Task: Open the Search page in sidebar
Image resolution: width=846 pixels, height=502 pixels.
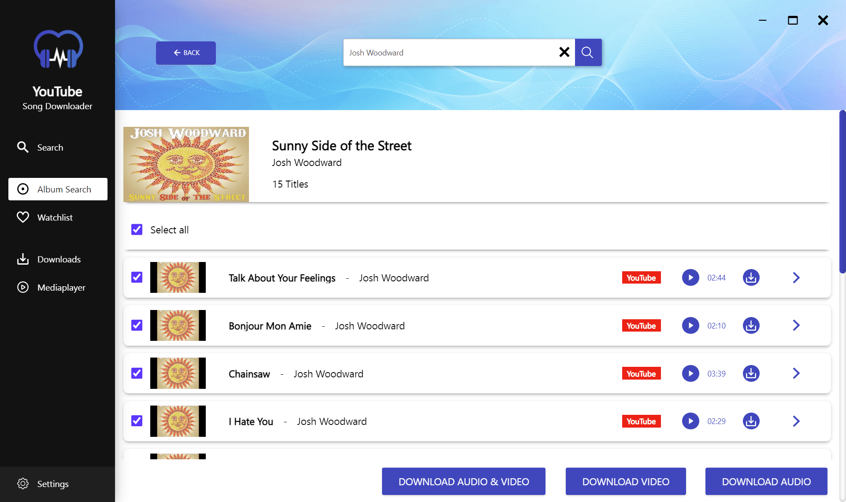Action: [40, 148]
